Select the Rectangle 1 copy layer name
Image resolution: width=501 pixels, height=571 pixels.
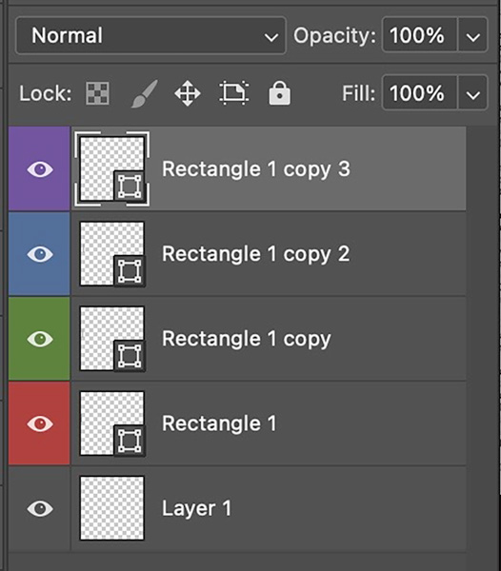point(247,339)
